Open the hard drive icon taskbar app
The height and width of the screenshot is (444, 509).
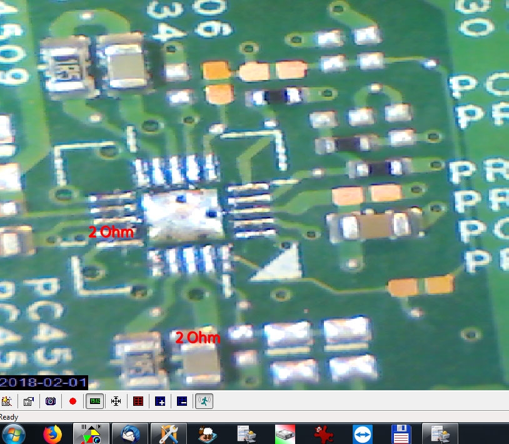click(x=285, y=434)
